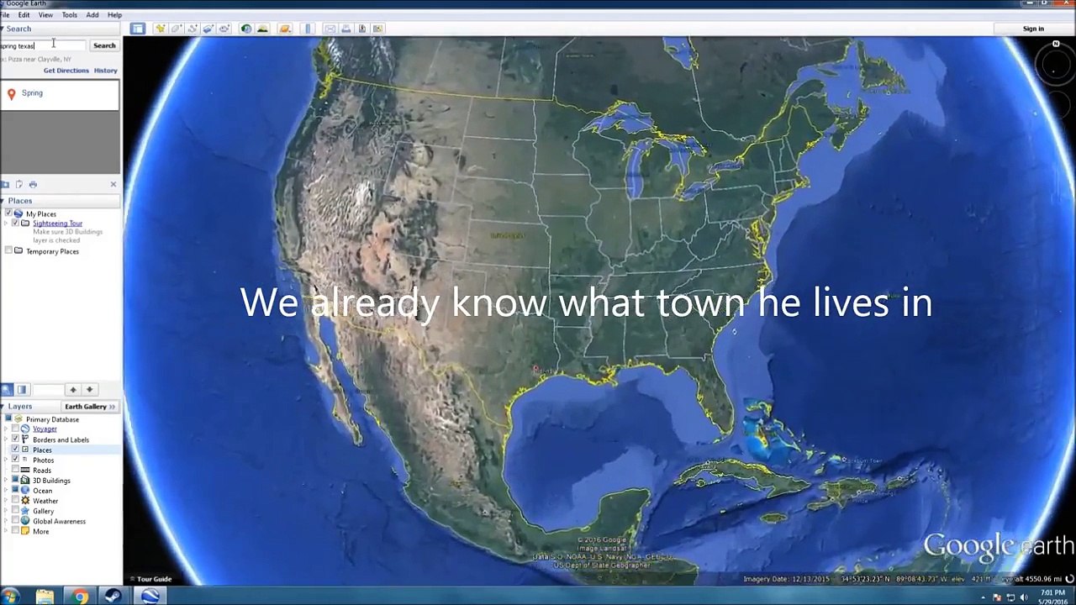
Task: Open the Earth Gallery button
Action: point(90,407)
